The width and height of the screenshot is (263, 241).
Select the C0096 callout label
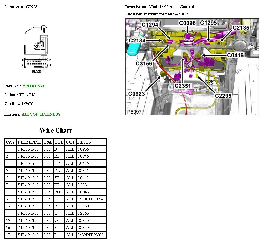pyautogui.click(x=187, y=23)
